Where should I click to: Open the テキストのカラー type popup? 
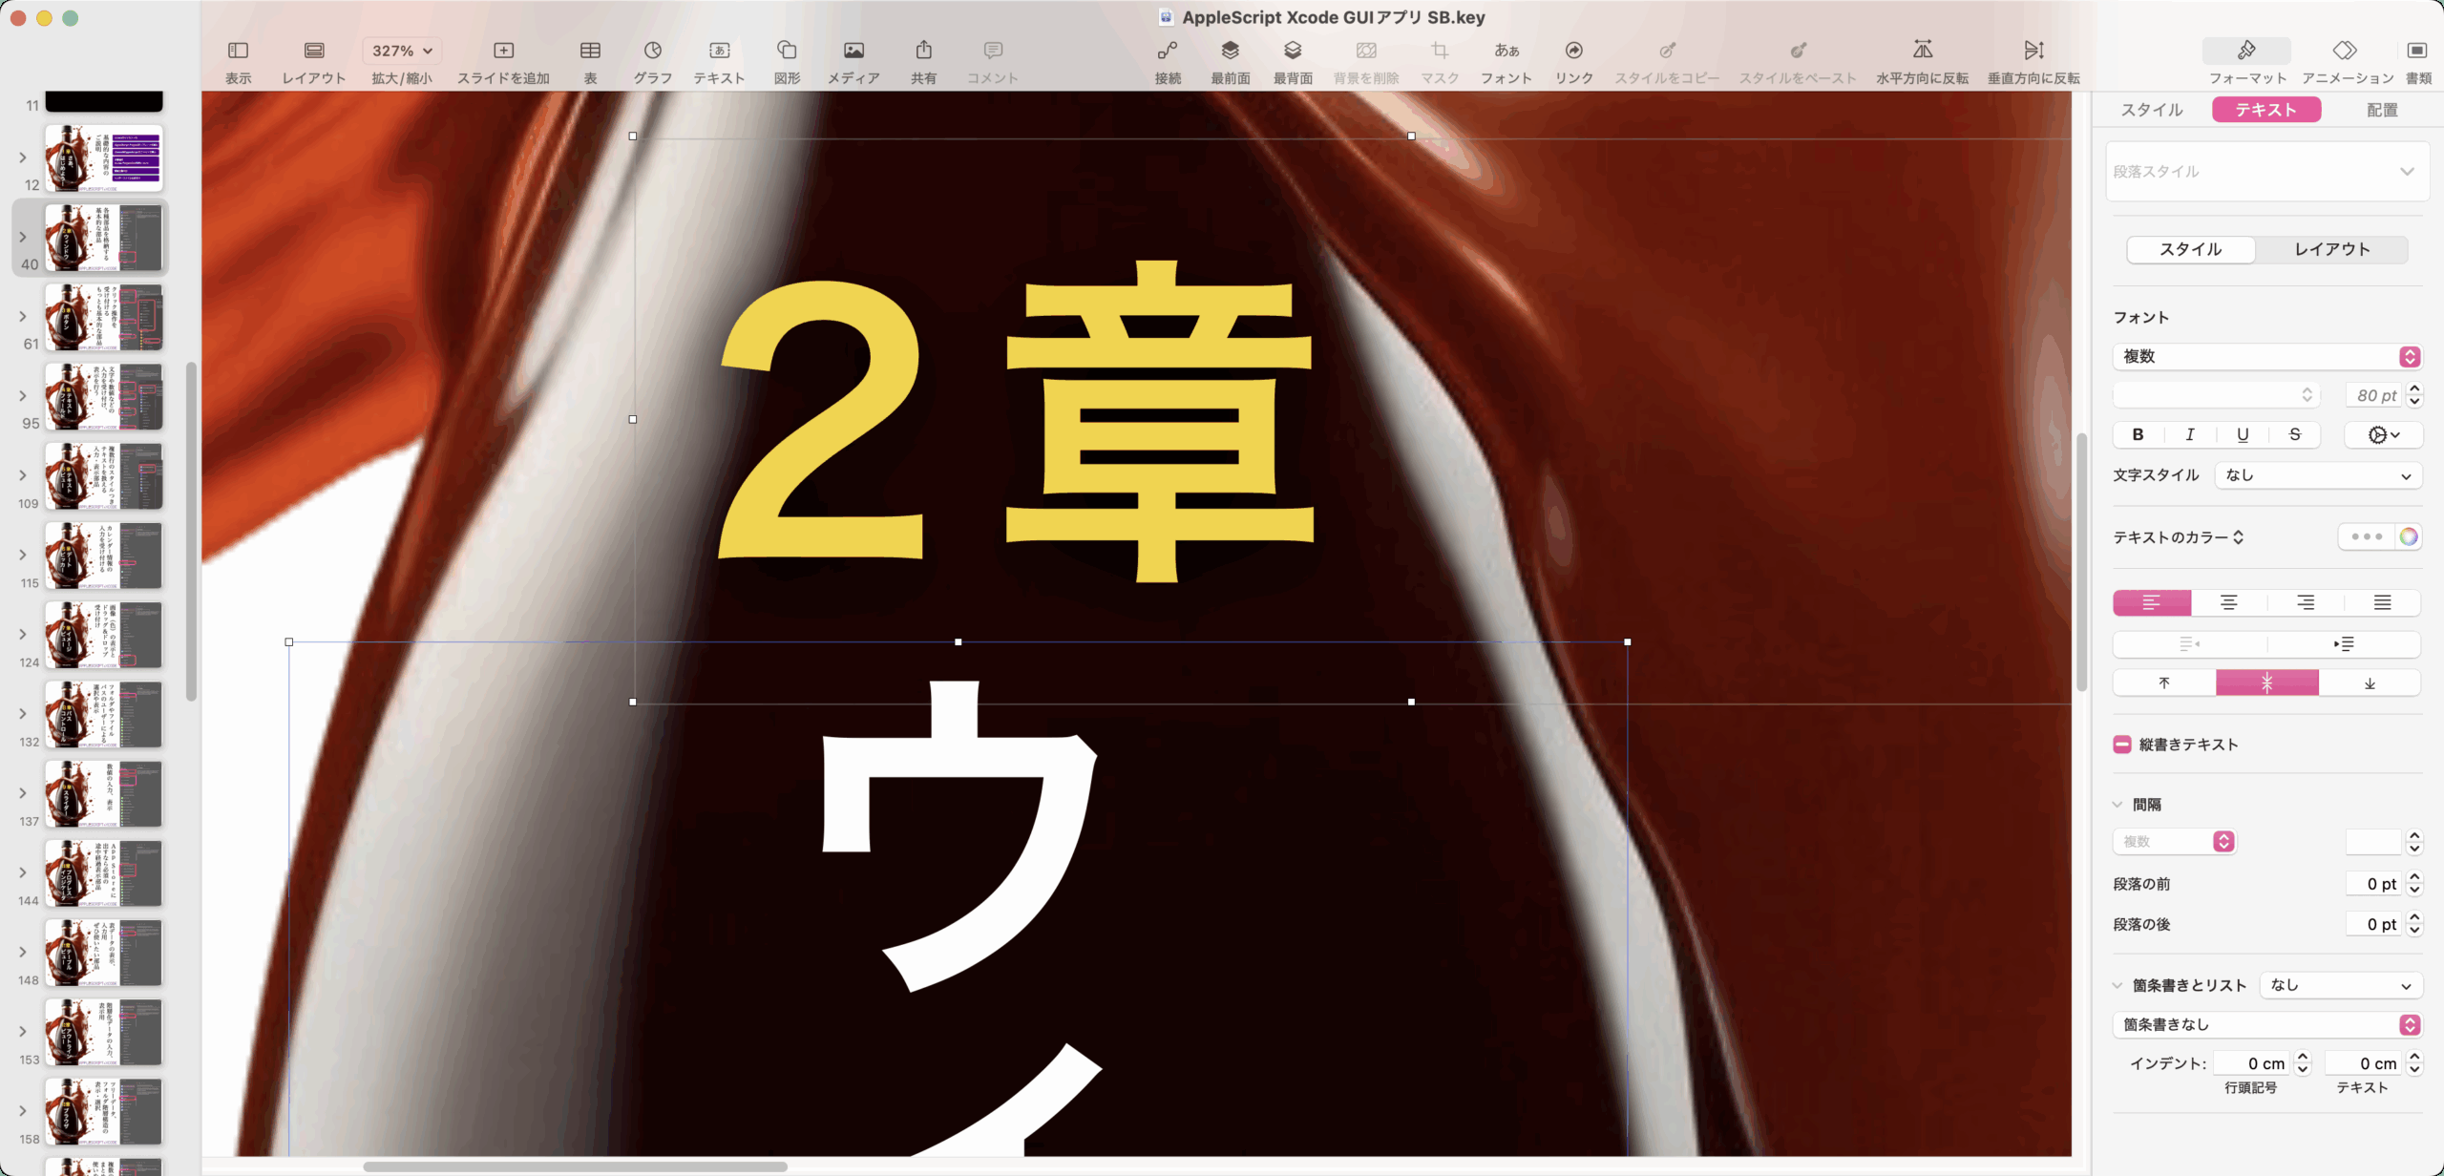[2179, 537]
